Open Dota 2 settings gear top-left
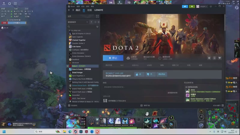 [10, 3]
